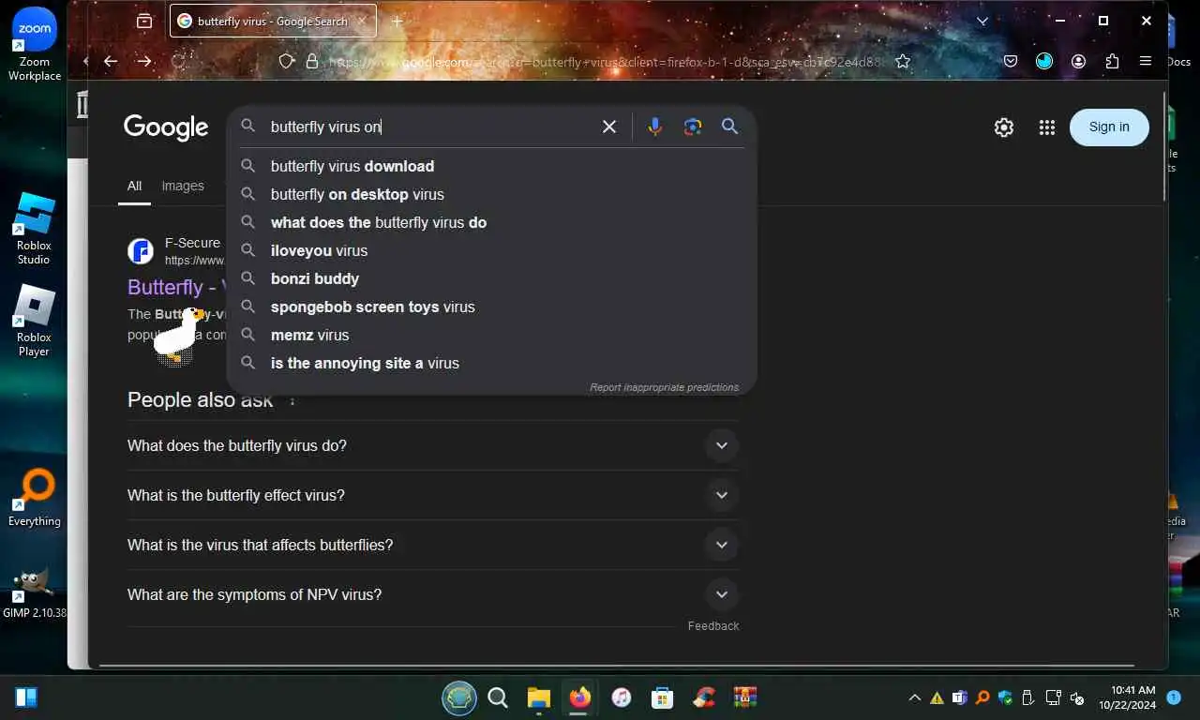Open Roblox Studio desktop shortcut
Screen dimensions: 1200x720
(34, 229)
